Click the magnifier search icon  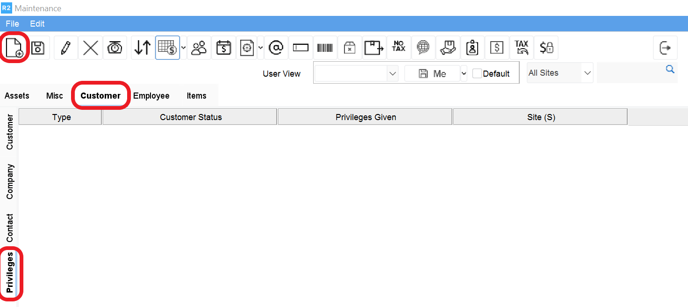(x=670, y=70)
